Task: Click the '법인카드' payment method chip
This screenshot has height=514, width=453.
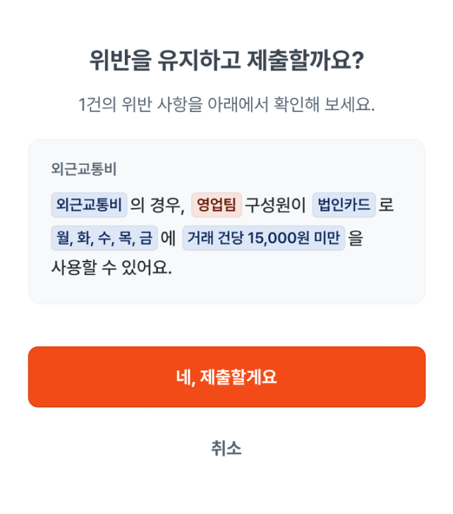Action: tap(344, 205)
